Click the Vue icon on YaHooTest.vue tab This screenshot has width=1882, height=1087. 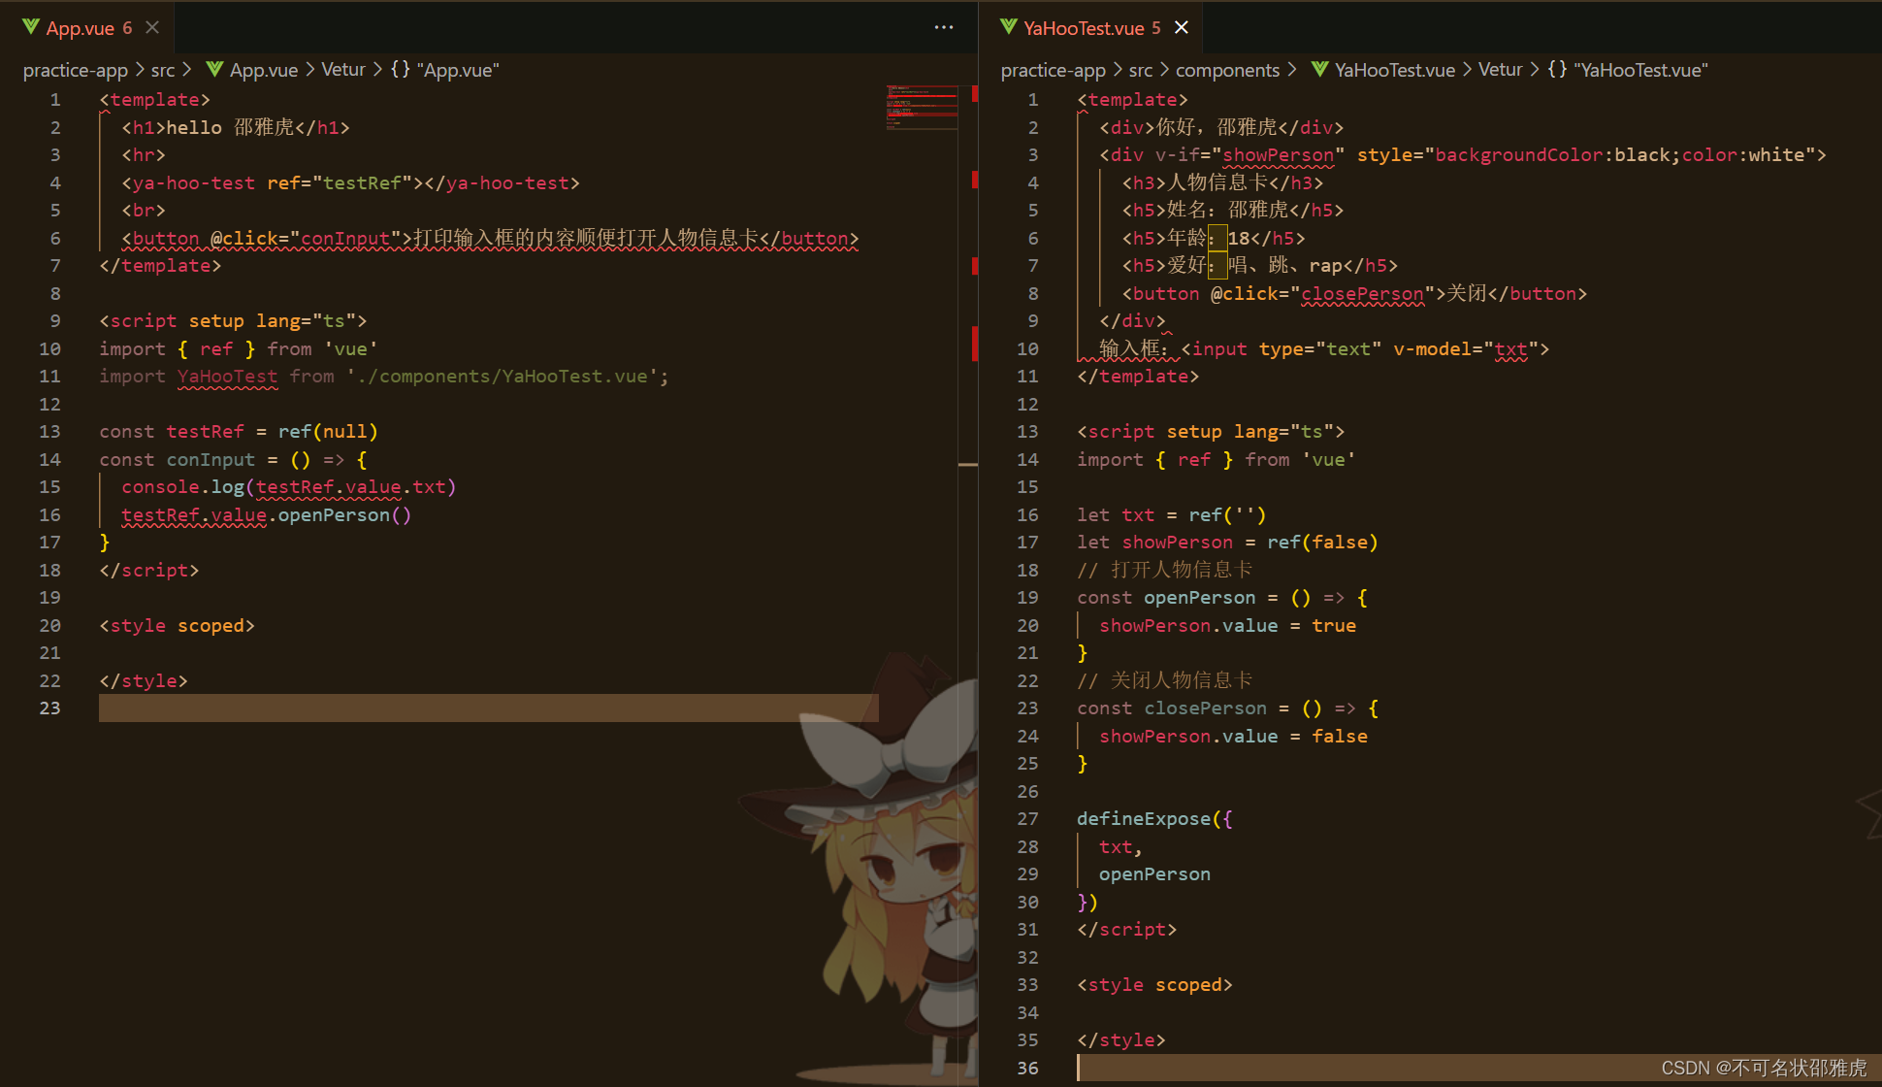(1009, 27)
